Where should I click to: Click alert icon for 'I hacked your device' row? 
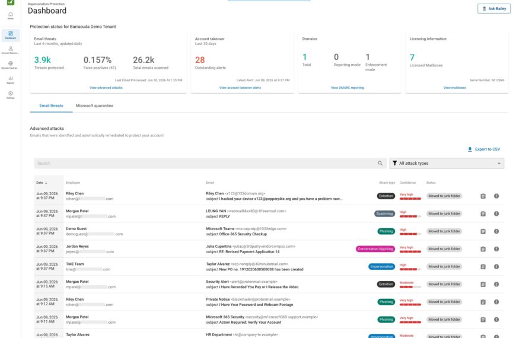(496, 196)
